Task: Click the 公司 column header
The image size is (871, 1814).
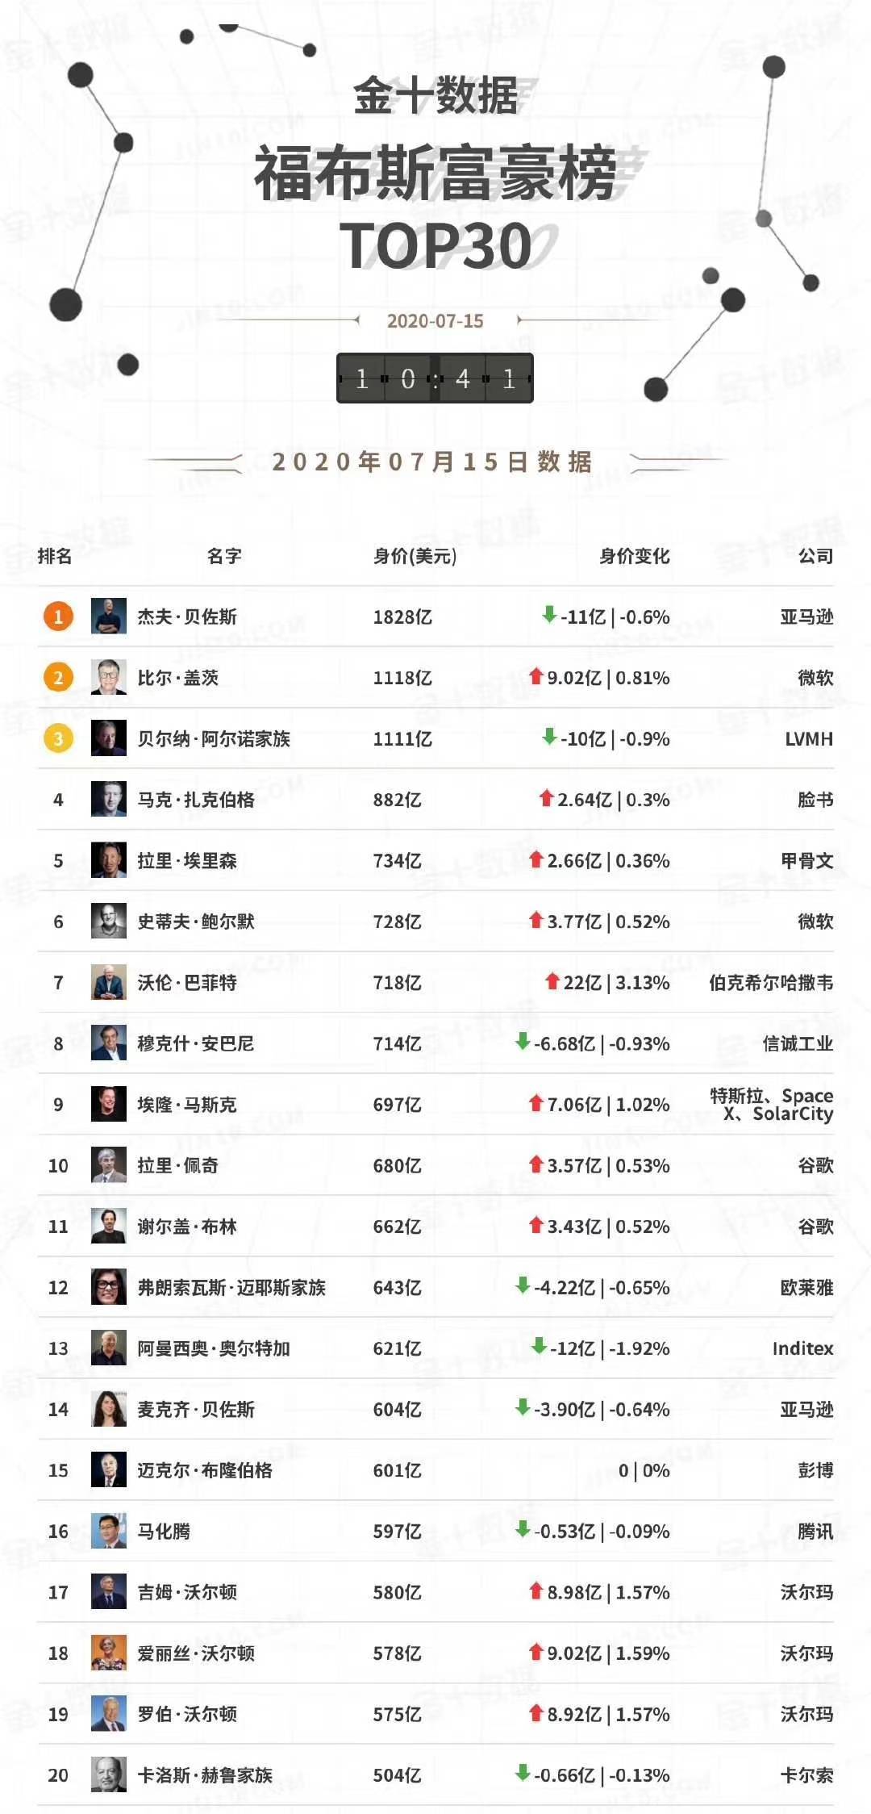Action: pos(815,556)
